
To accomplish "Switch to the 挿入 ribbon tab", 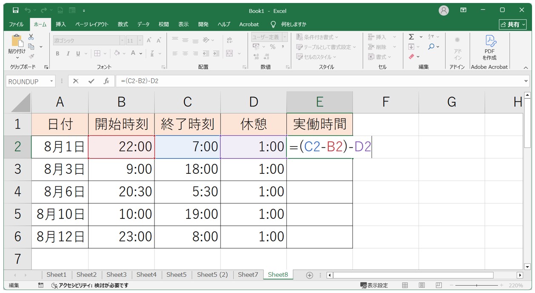I will [x=61, y=24].
